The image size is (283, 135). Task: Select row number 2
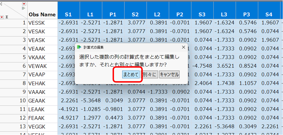point(13,32)
